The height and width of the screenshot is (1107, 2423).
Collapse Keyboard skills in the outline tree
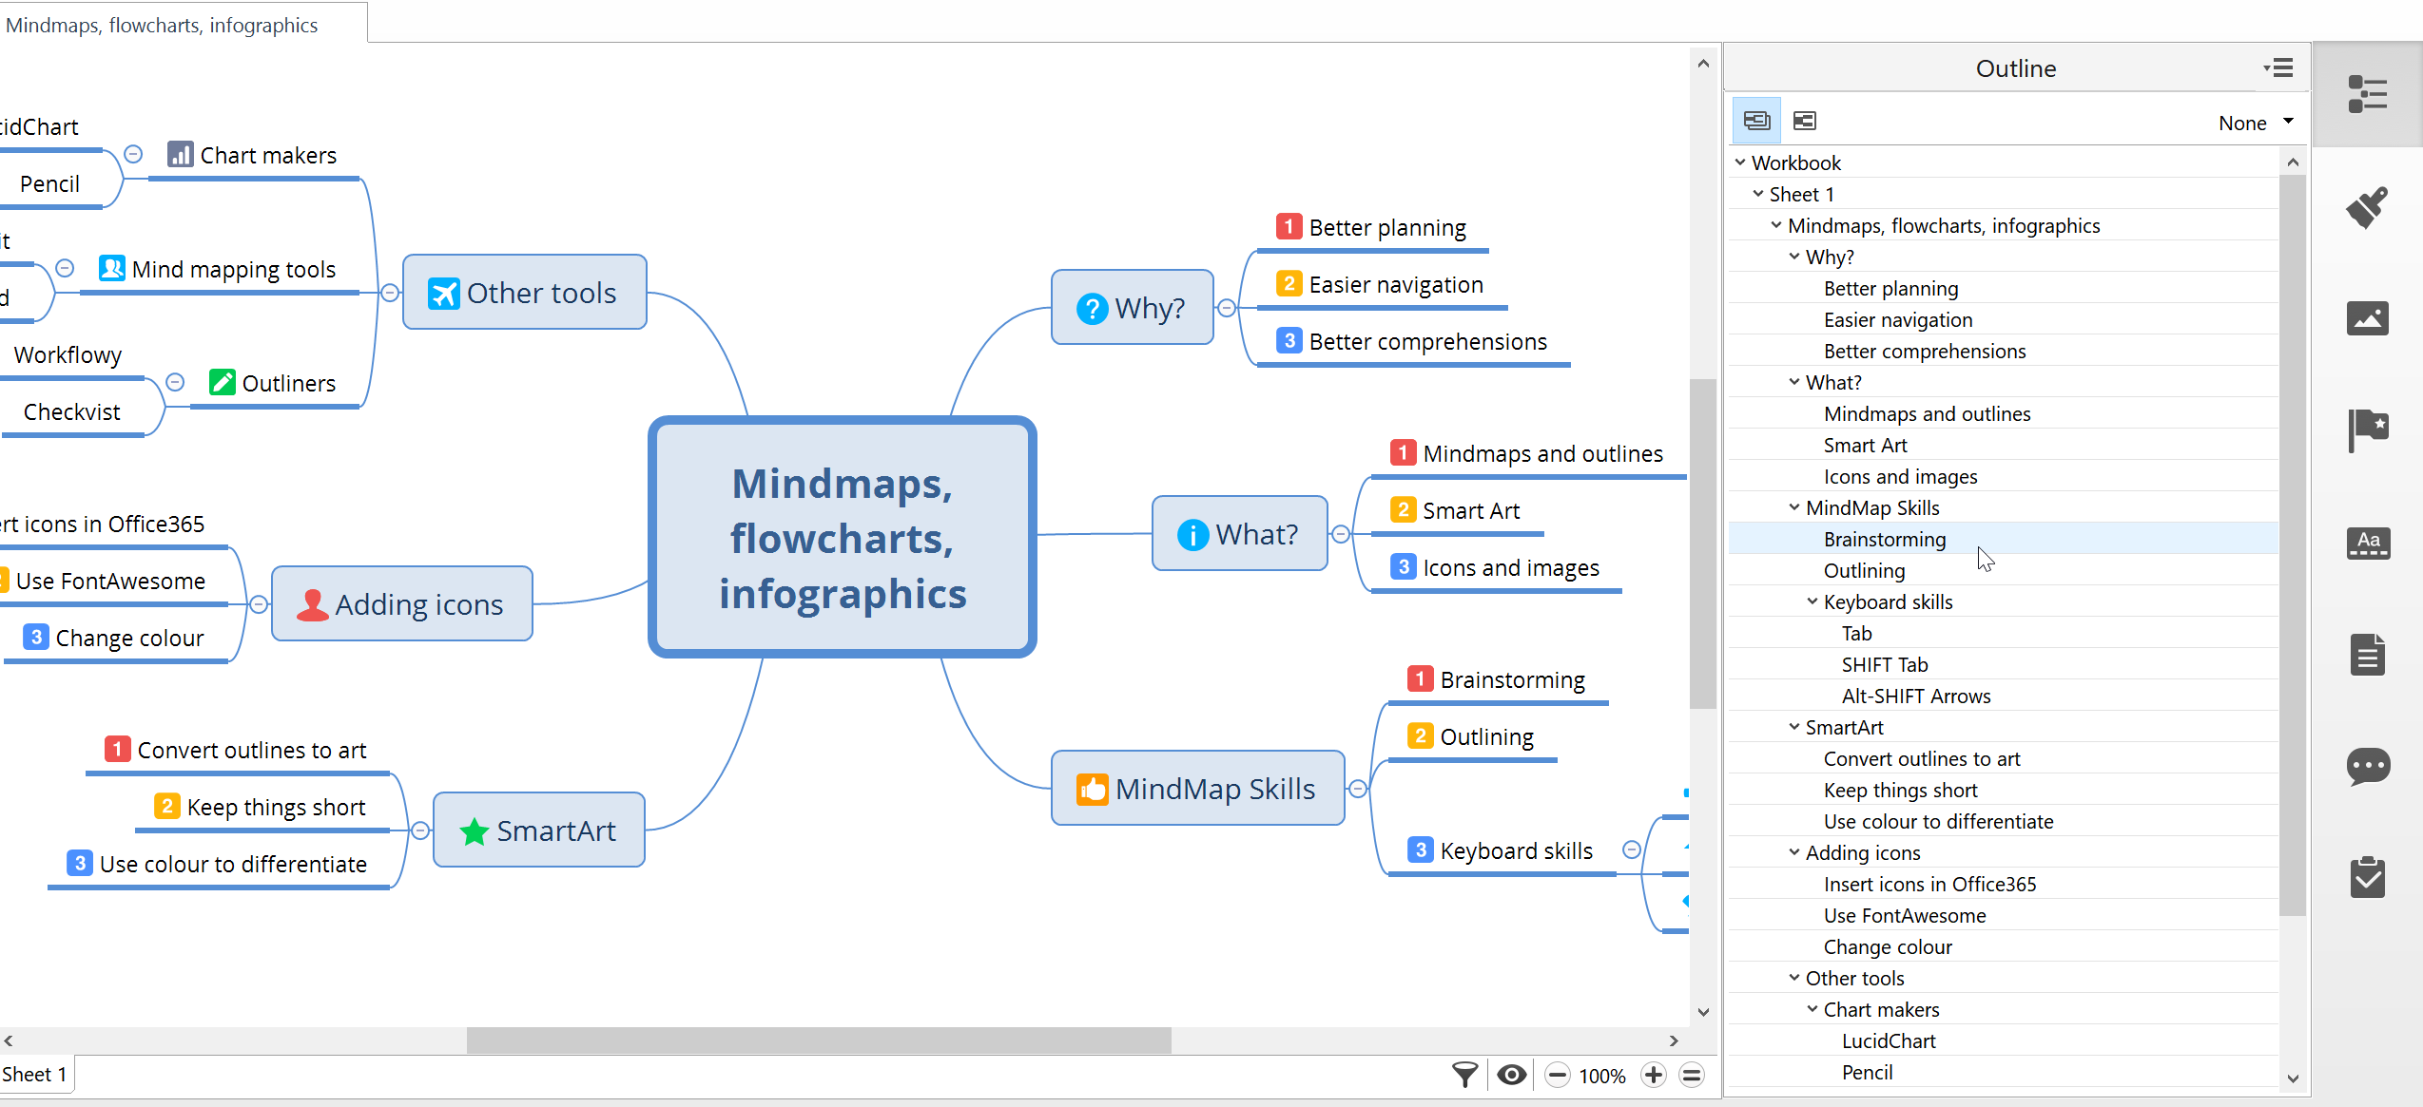[1812, 601]
